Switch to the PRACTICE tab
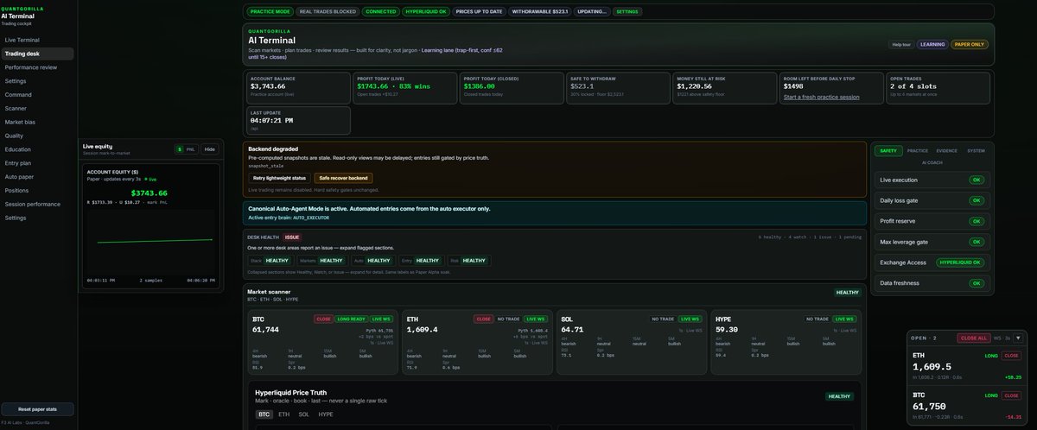 click(x=918, y=151)
